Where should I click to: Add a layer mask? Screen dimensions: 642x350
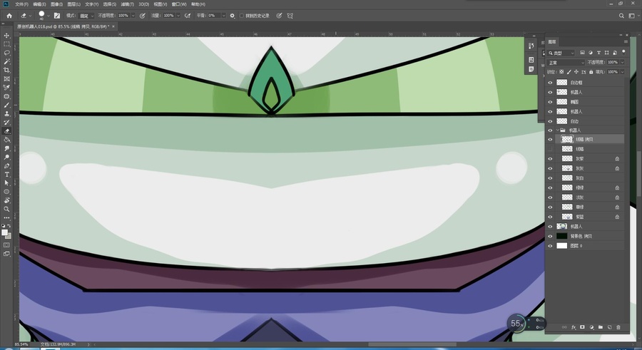(582, 327)
